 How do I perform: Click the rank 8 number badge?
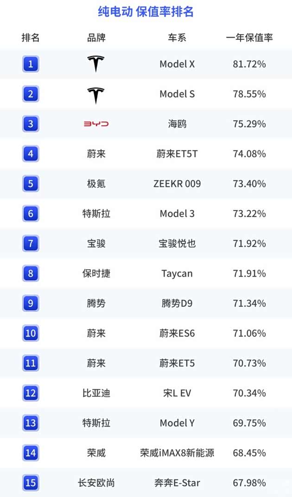click(31, 273)
